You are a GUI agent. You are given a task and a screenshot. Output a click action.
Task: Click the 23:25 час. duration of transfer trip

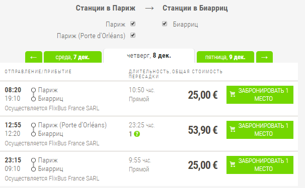point(141,125)
